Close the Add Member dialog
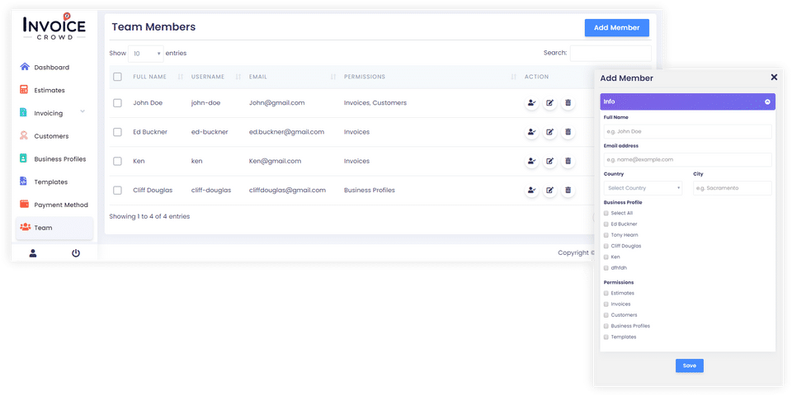 pos(774,78)
